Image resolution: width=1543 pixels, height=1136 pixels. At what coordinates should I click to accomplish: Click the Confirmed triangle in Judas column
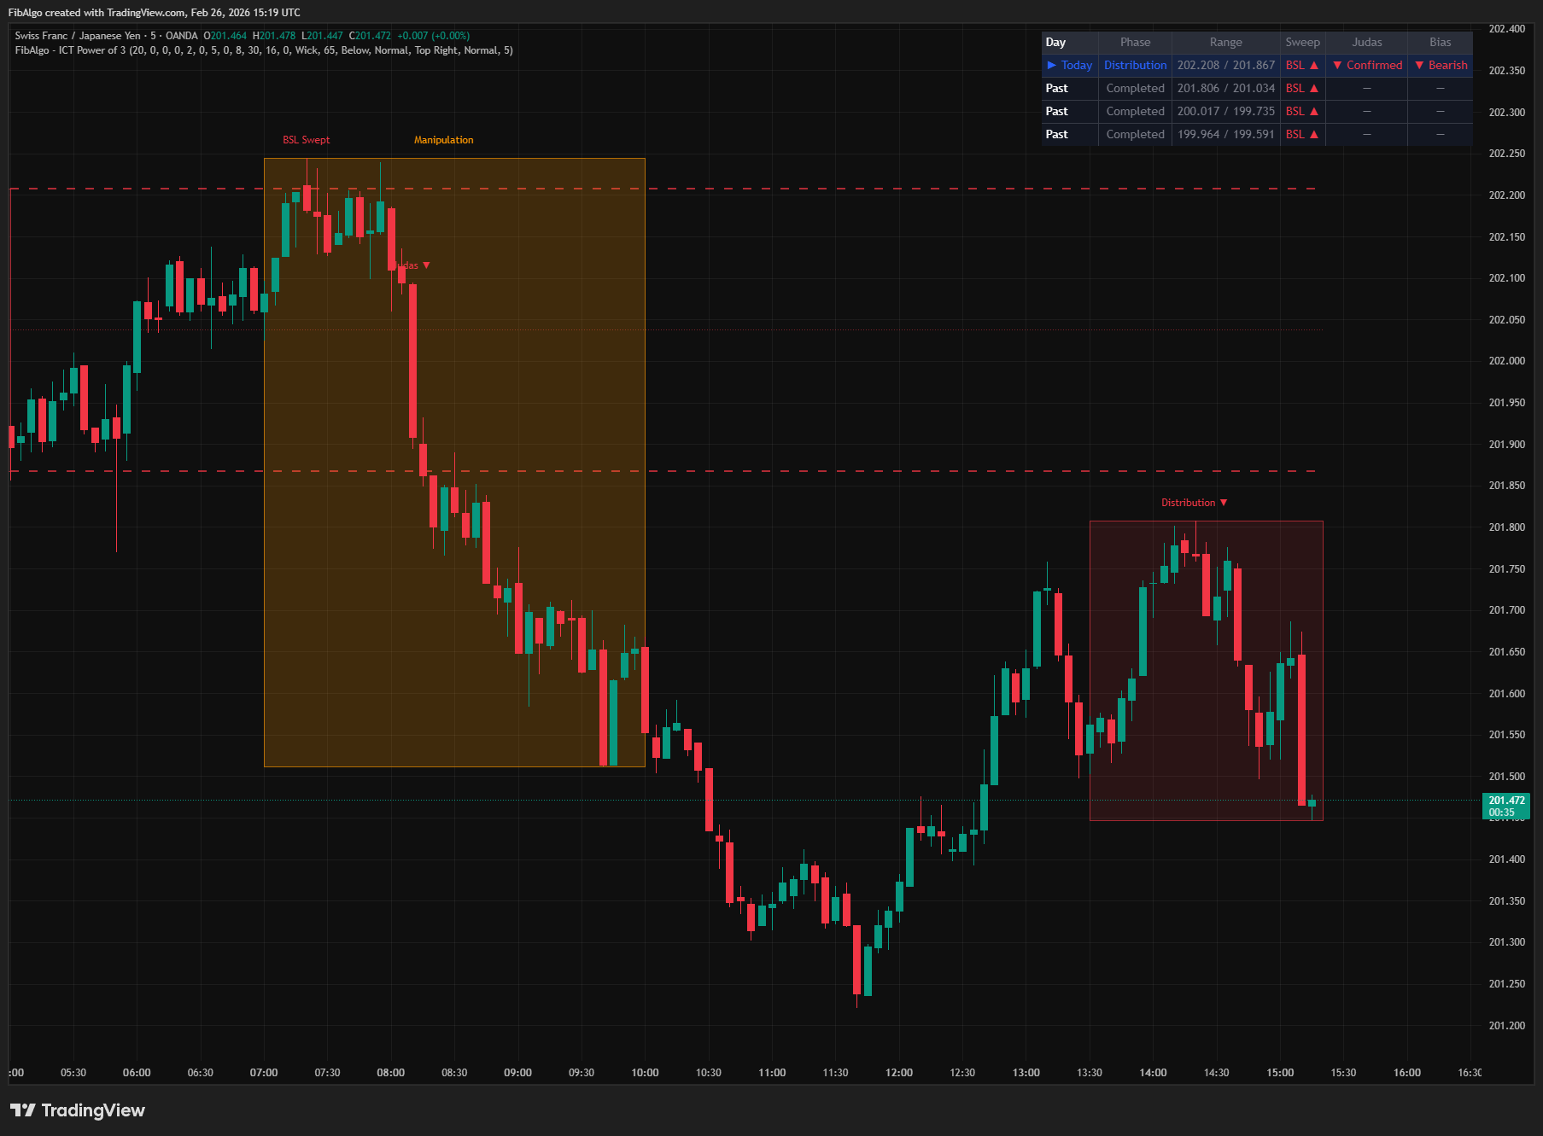click(x=1339, y=65)
